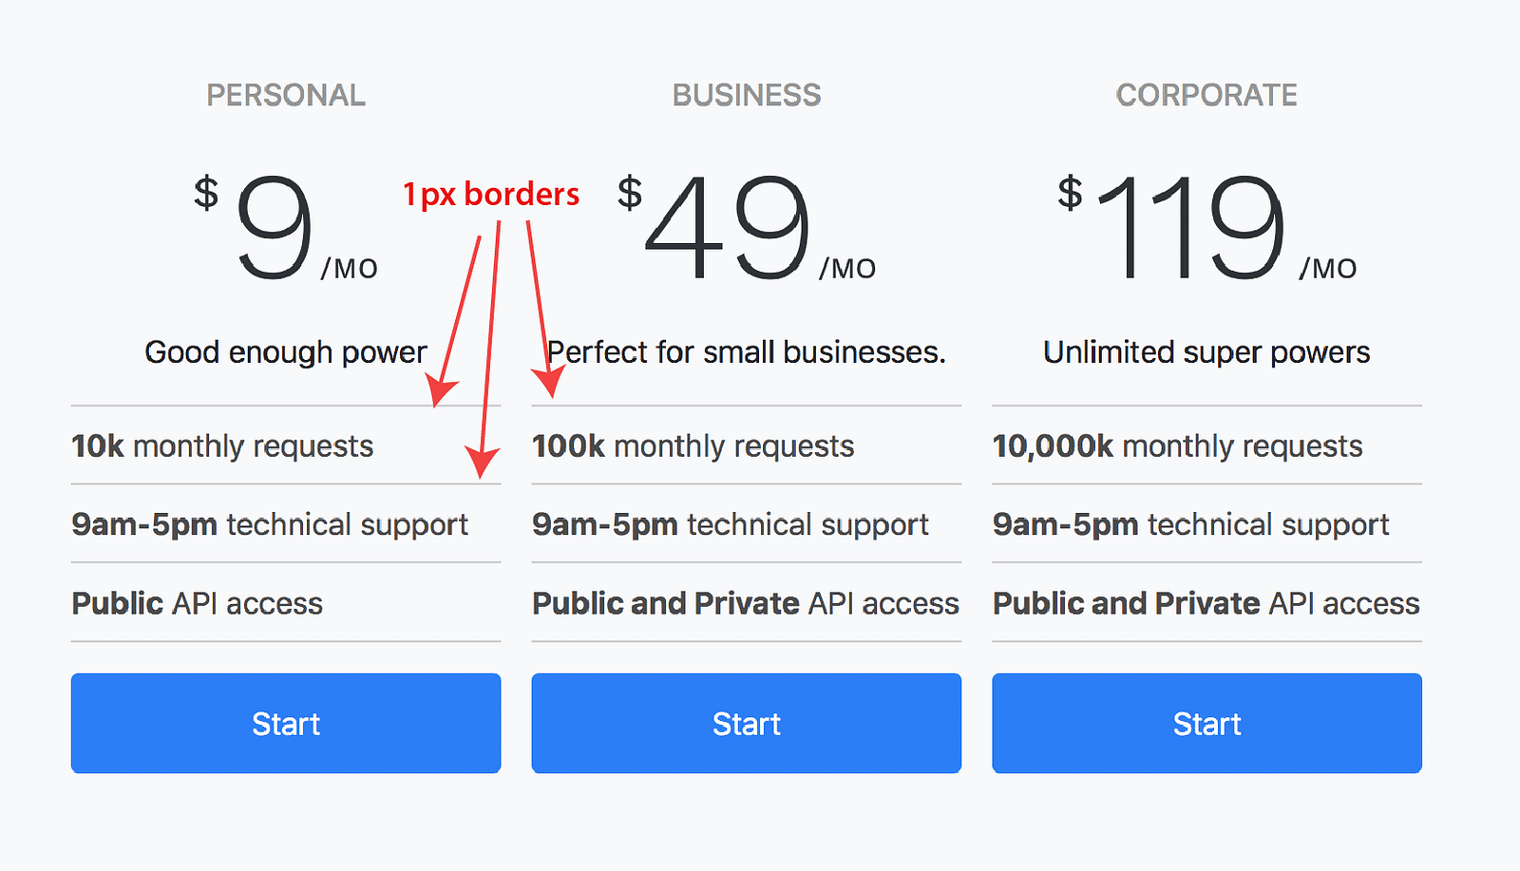Select the PERSONAL plan heading
This screenshot has width=1520, height=871.
(x=286, y=95)
